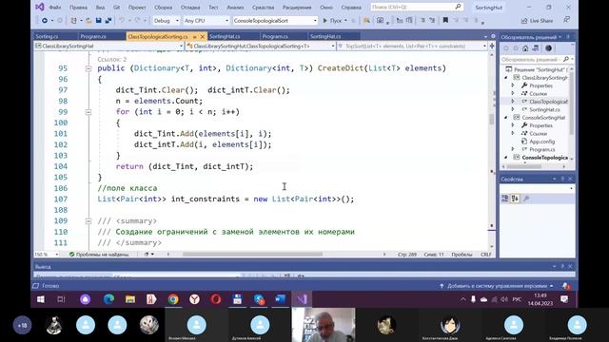Click the feedback icon next to Live Share
This screenshot has height=342, width=609.
click(x=567, y=20)
